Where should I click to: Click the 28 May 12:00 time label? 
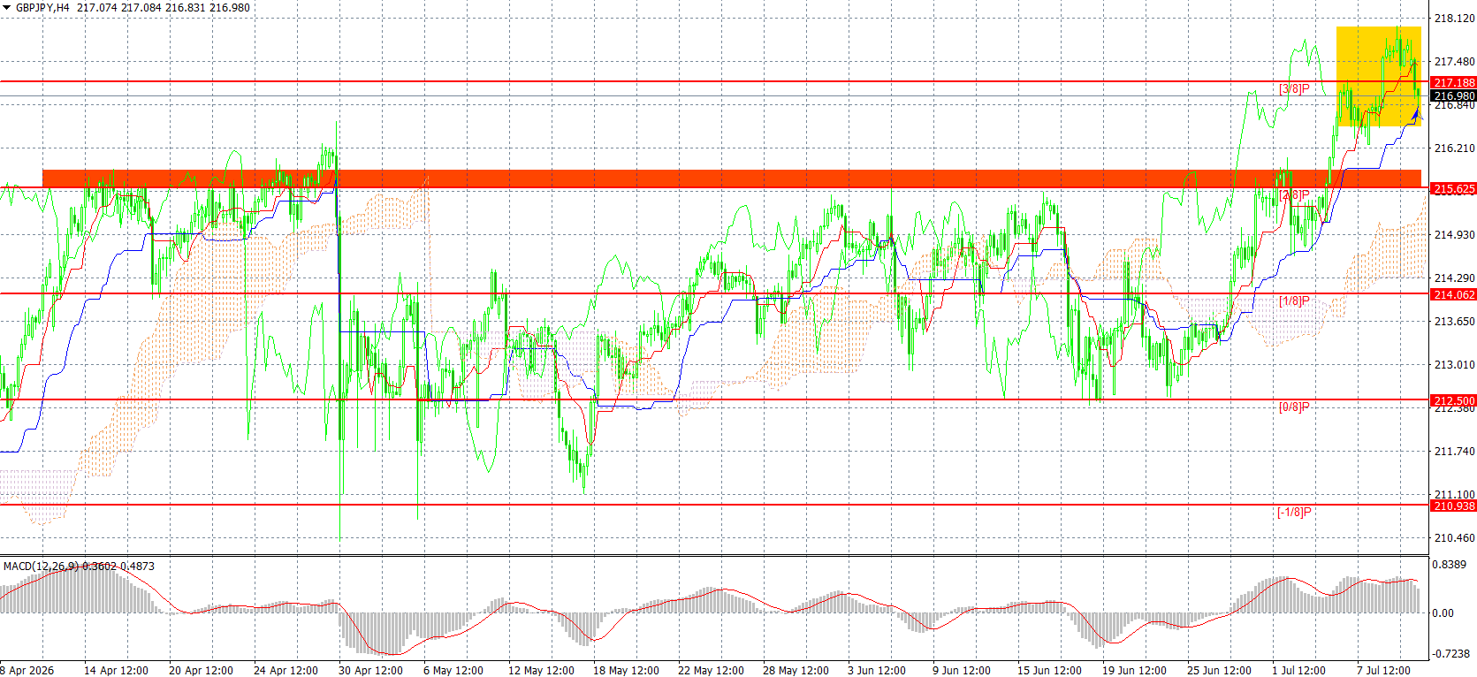pyautogui.click(x=796, y=670)
